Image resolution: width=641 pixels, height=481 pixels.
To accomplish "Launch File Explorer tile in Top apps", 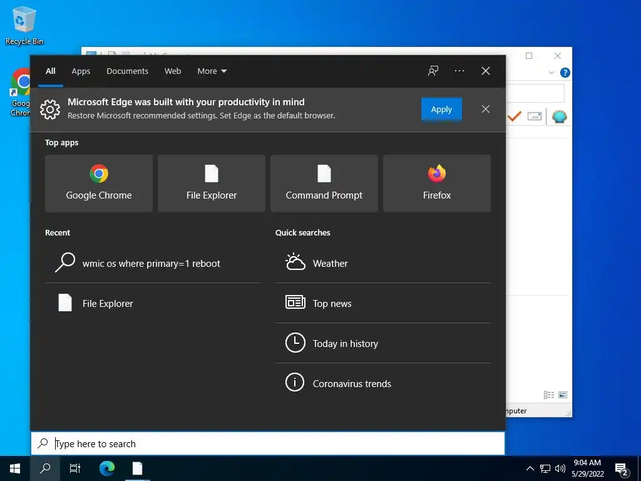I will (x=212, y=184).
